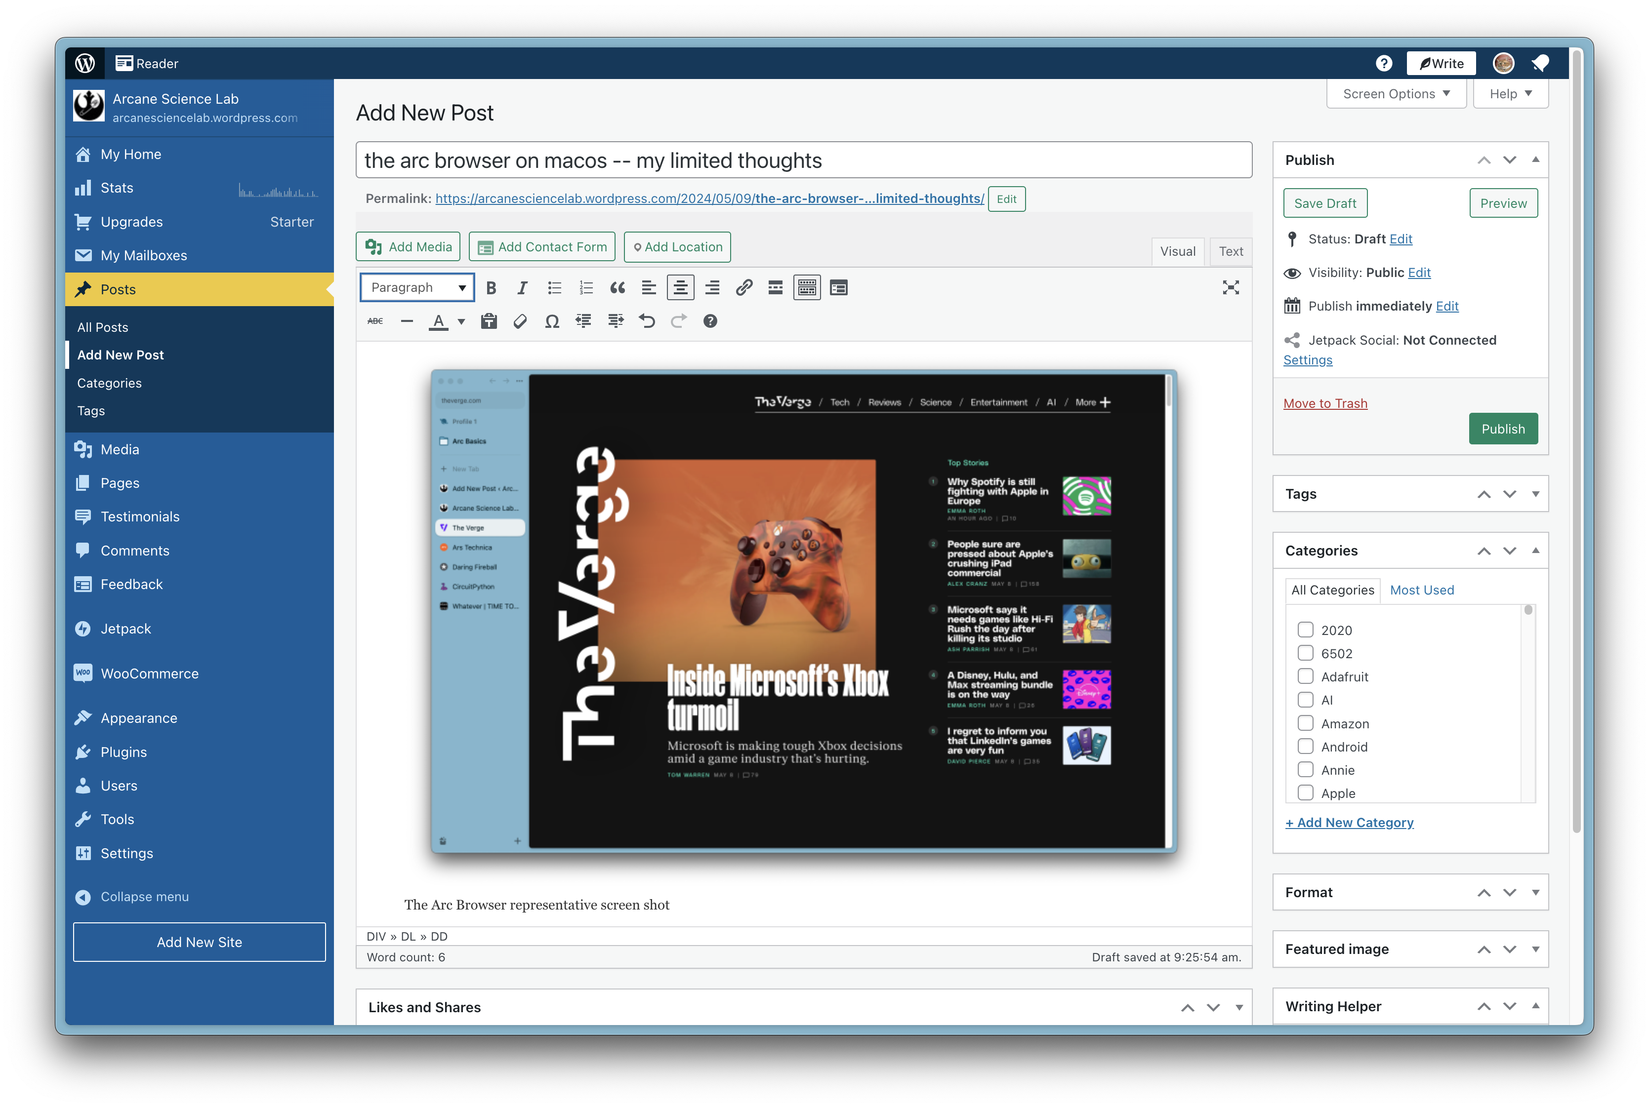The image size is (1649, 1108).
Task: Switch to the Visual editor tab
Action: click(1178, 251)
